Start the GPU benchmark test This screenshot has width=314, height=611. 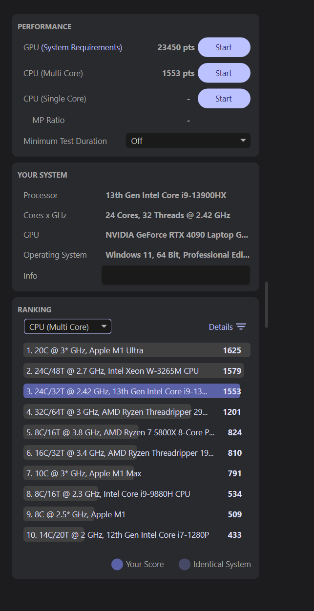224,47
